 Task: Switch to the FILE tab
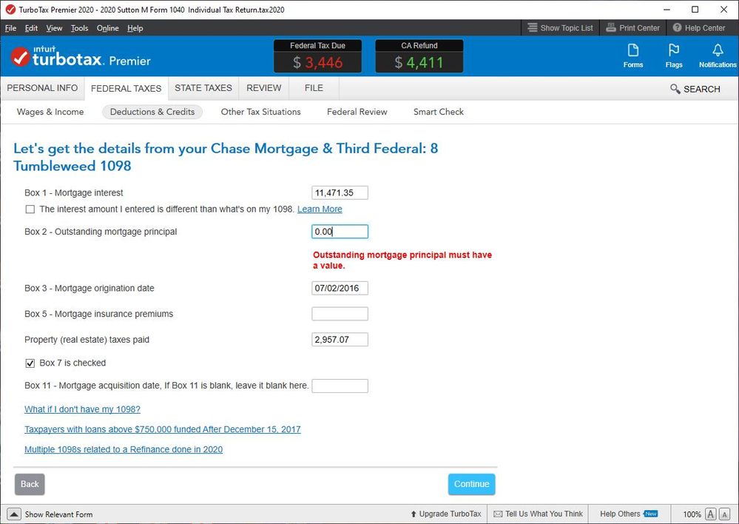point(314,88)
